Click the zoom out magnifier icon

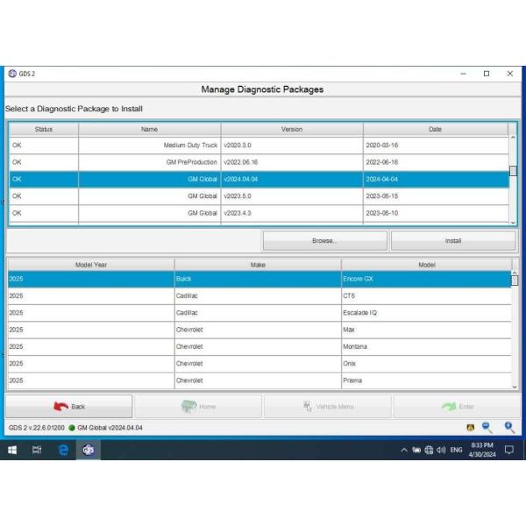(x=487, y=427)
